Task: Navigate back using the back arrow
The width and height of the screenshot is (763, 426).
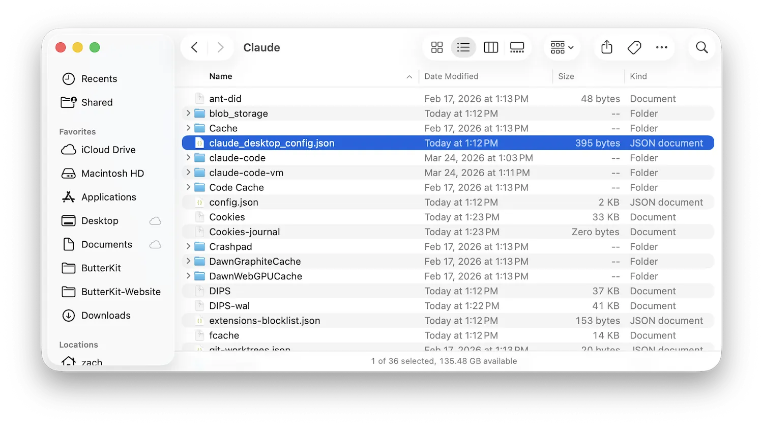Action: point(194,47)
